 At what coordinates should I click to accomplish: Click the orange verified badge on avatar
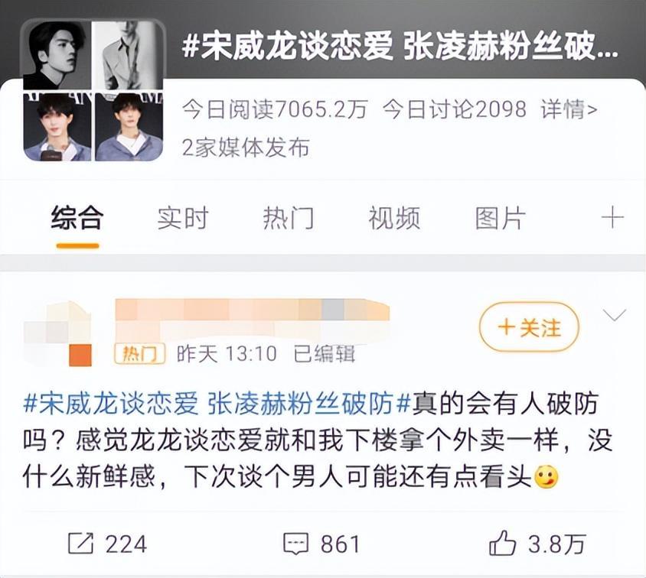point(80,356)
